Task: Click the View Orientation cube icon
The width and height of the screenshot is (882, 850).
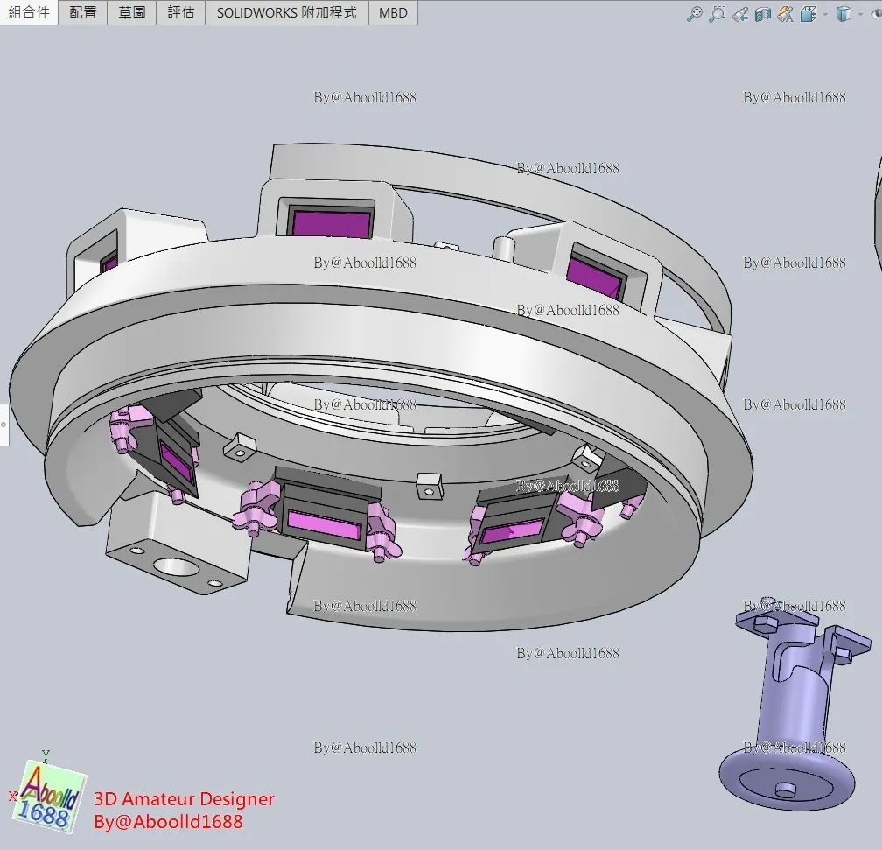Action: pos(808,14)
